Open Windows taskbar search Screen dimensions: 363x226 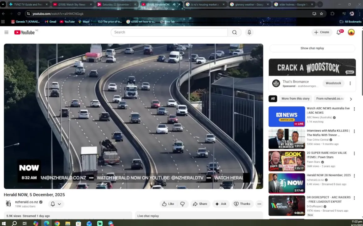tap(14, 223)
